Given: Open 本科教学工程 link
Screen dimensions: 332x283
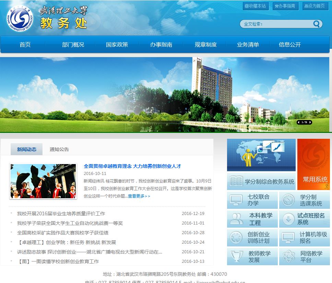Looking at the screenshot, I should click(252, 219).
